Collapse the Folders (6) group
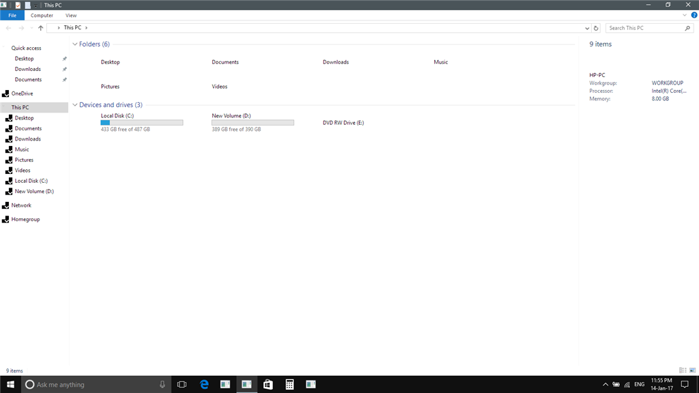Screen dimensions: 699x393 [x=75, y=44]
